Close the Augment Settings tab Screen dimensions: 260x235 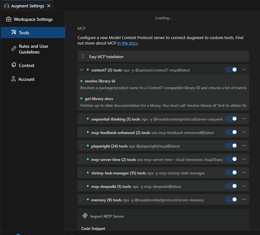pyautogui.click(x=49, y=6)
